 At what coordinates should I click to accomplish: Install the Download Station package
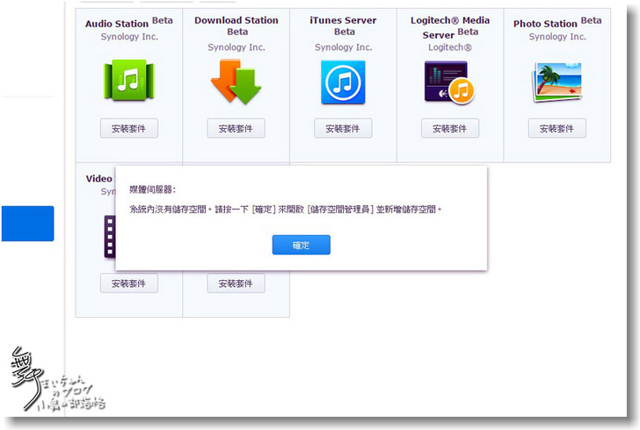(236, 129)
